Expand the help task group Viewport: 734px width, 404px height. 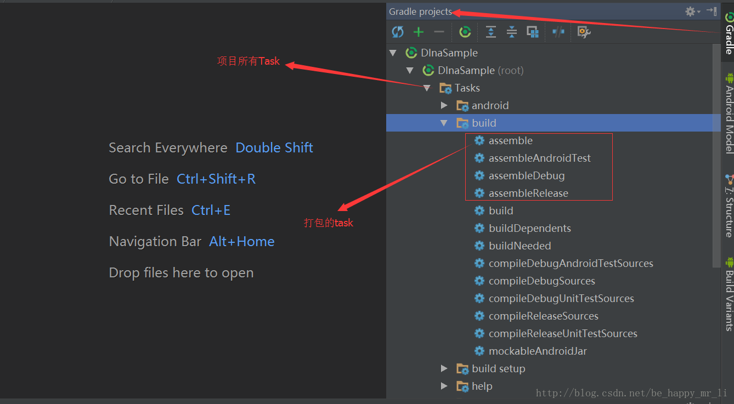pyautogui.click(x=444, y=386)
